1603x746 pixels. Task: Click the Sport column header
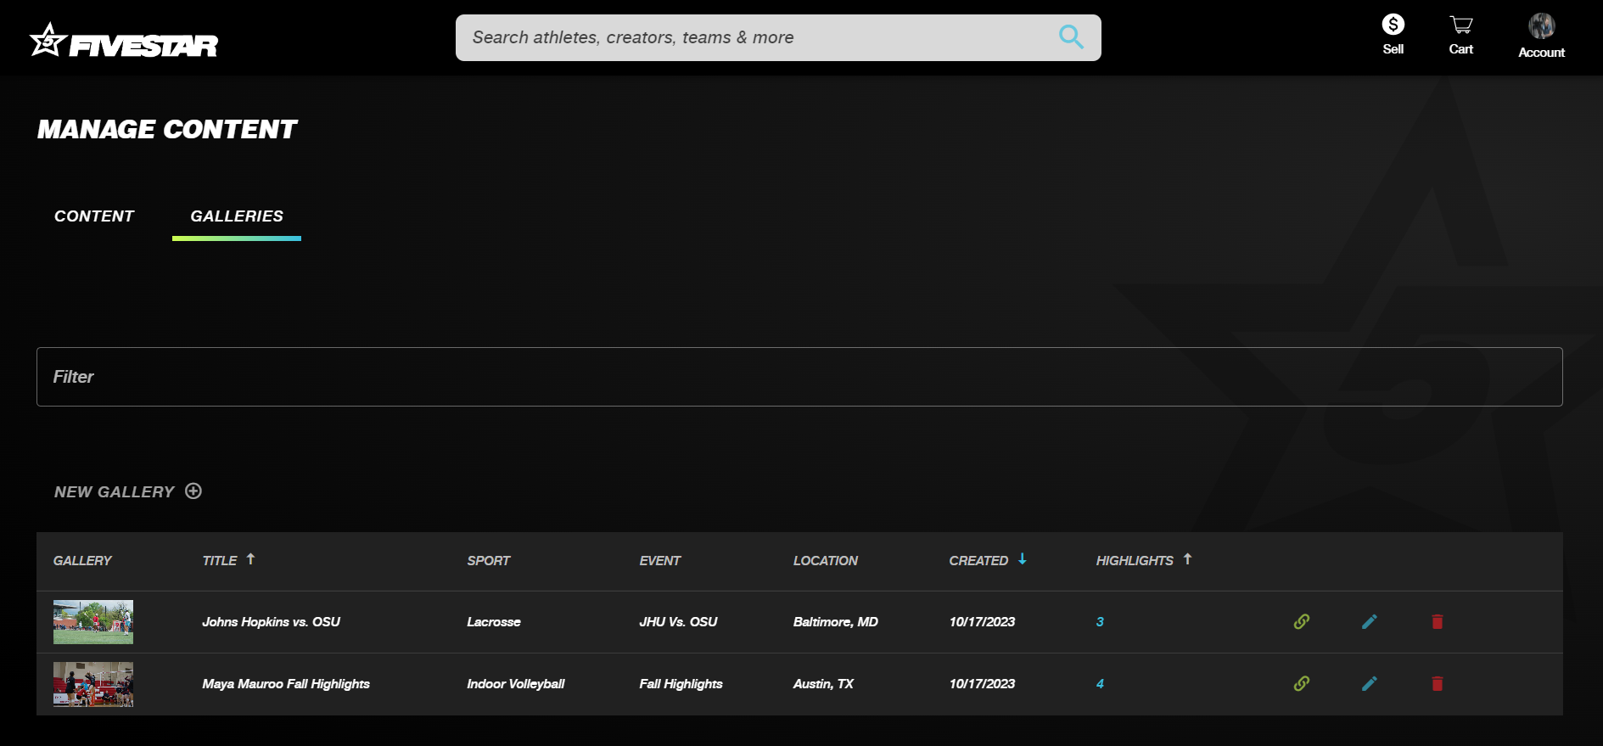click(489, 561)
